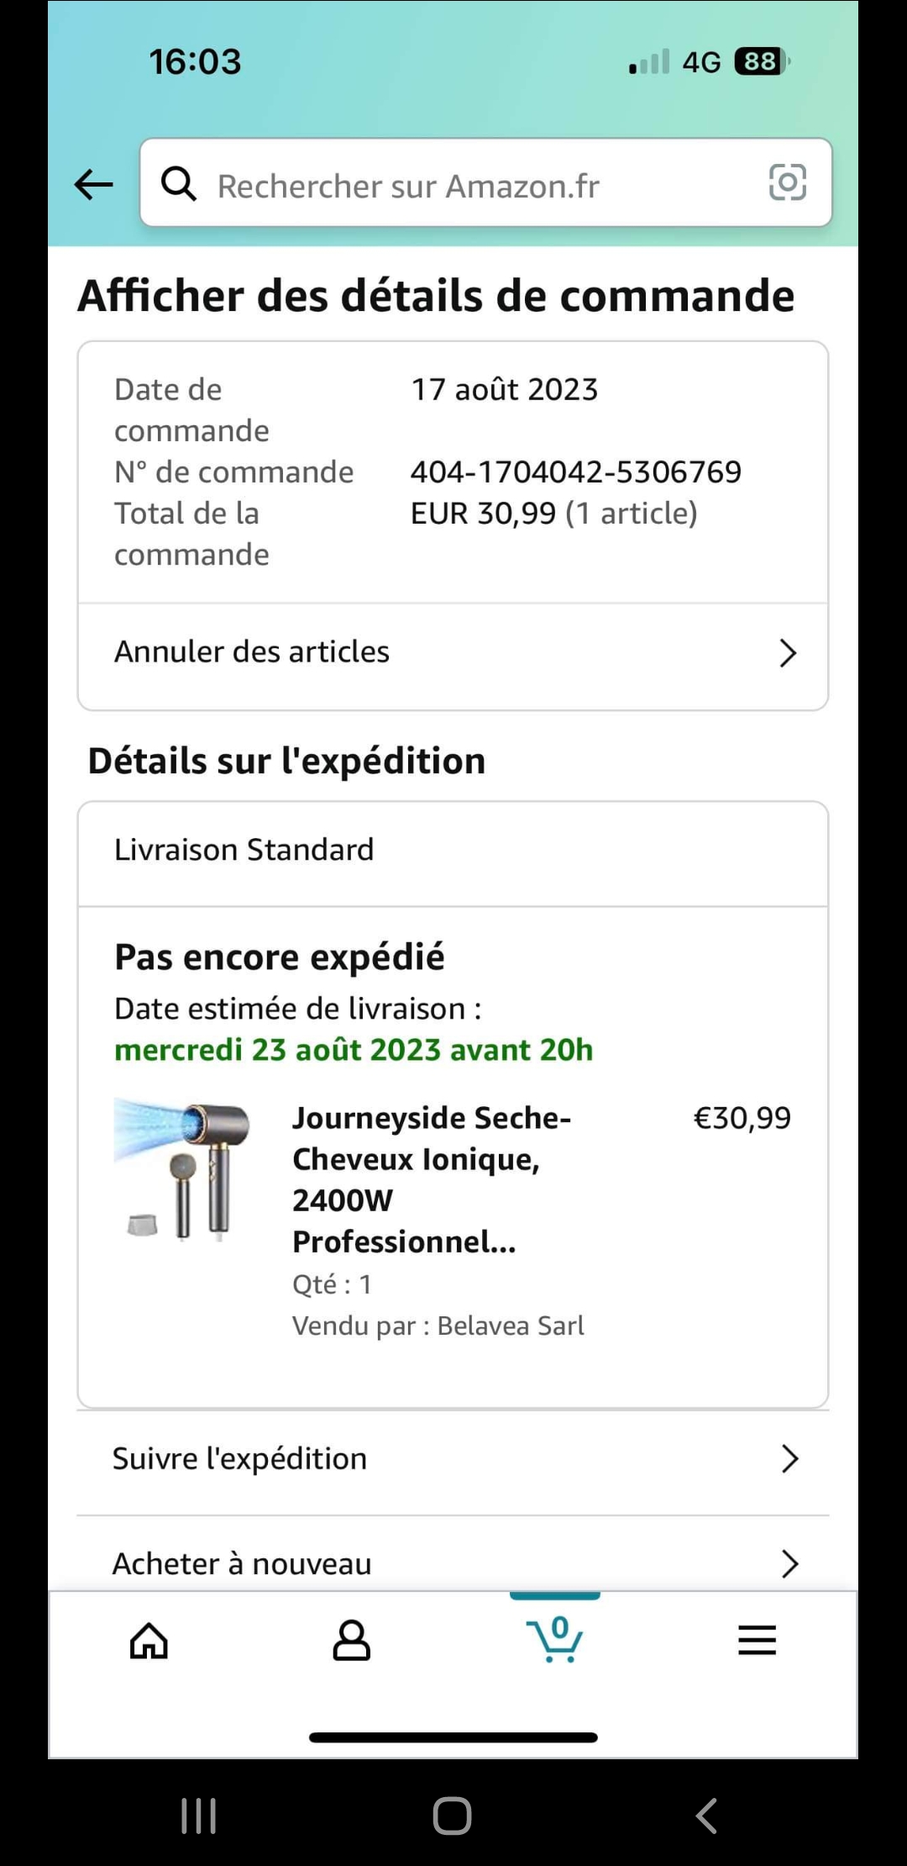Expand chevron next to Acheter à nouveau

(789, 1563)
